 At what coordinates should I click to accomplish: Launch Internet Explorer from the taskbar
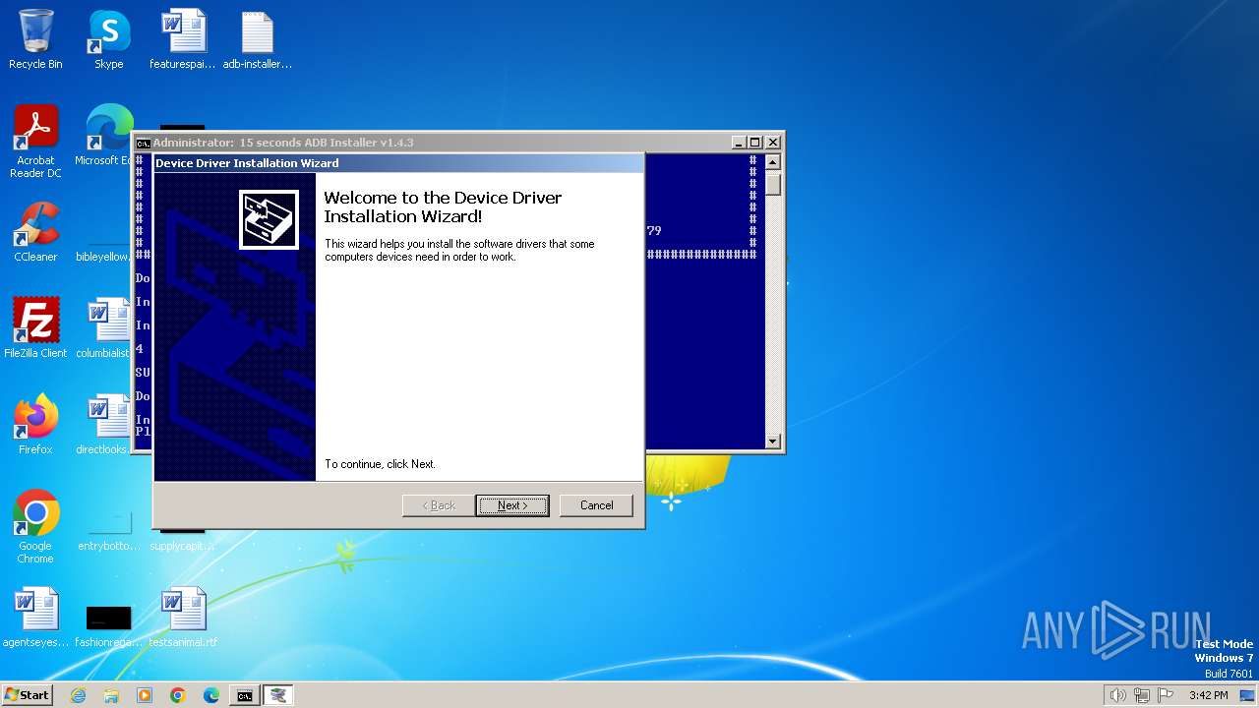78,695
